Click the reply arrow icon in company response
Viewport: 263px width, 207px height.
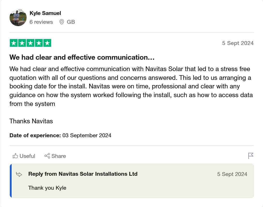pyautogui.click(x=19, y=174)
